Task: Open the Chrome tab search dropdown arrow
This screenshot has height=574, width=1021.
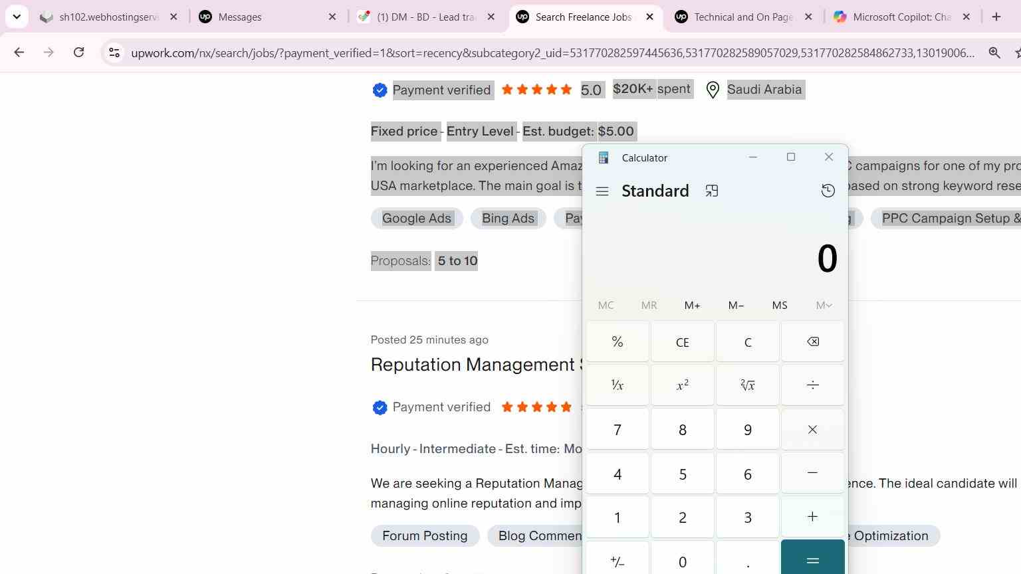Action: [x=17, y=17]
